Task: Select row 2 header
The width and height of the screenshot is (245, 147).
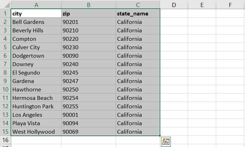Action: coord(5,22)
